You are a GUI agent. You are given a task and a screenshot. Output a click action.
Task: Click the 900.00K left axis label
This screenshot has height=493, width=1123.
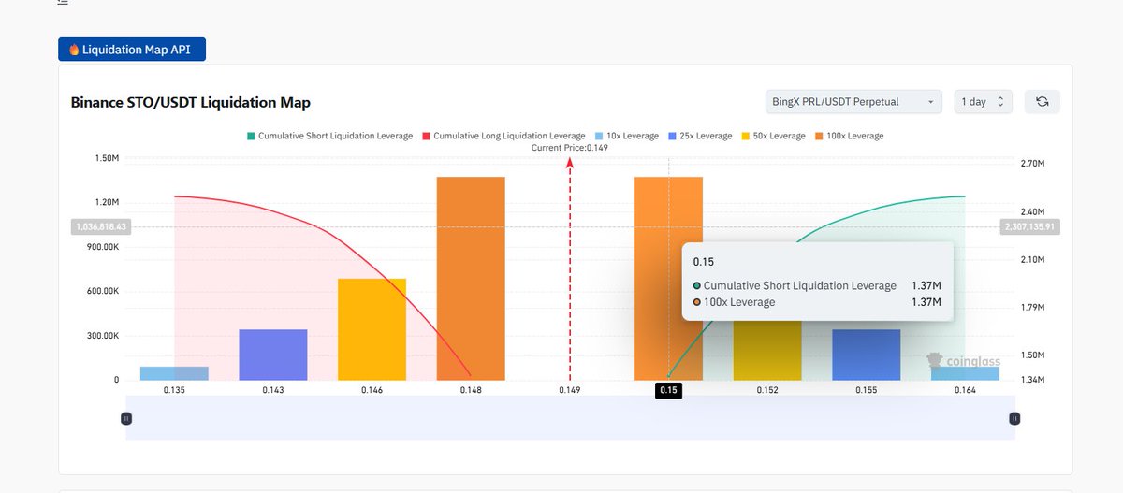[x=101, y=247]
